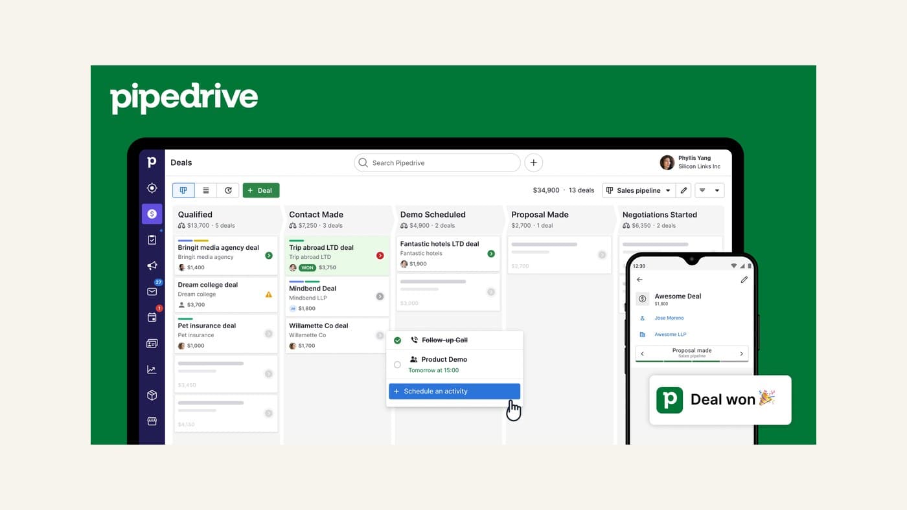Image resolution: width=907 pixels, height=510 pixels.
Task: Open the filter dropdown next to the pencil icon
Action: point(709,190)
